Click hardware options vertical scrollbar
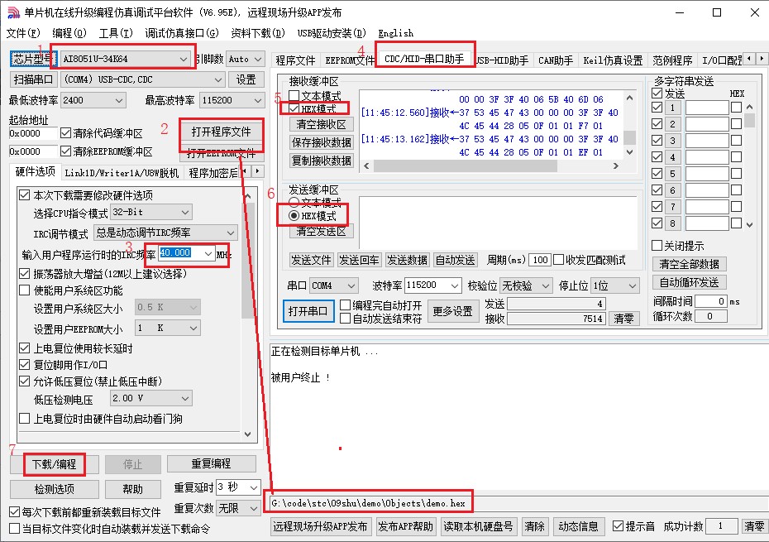Screen dimensions: 769x542 click(248, 314)
